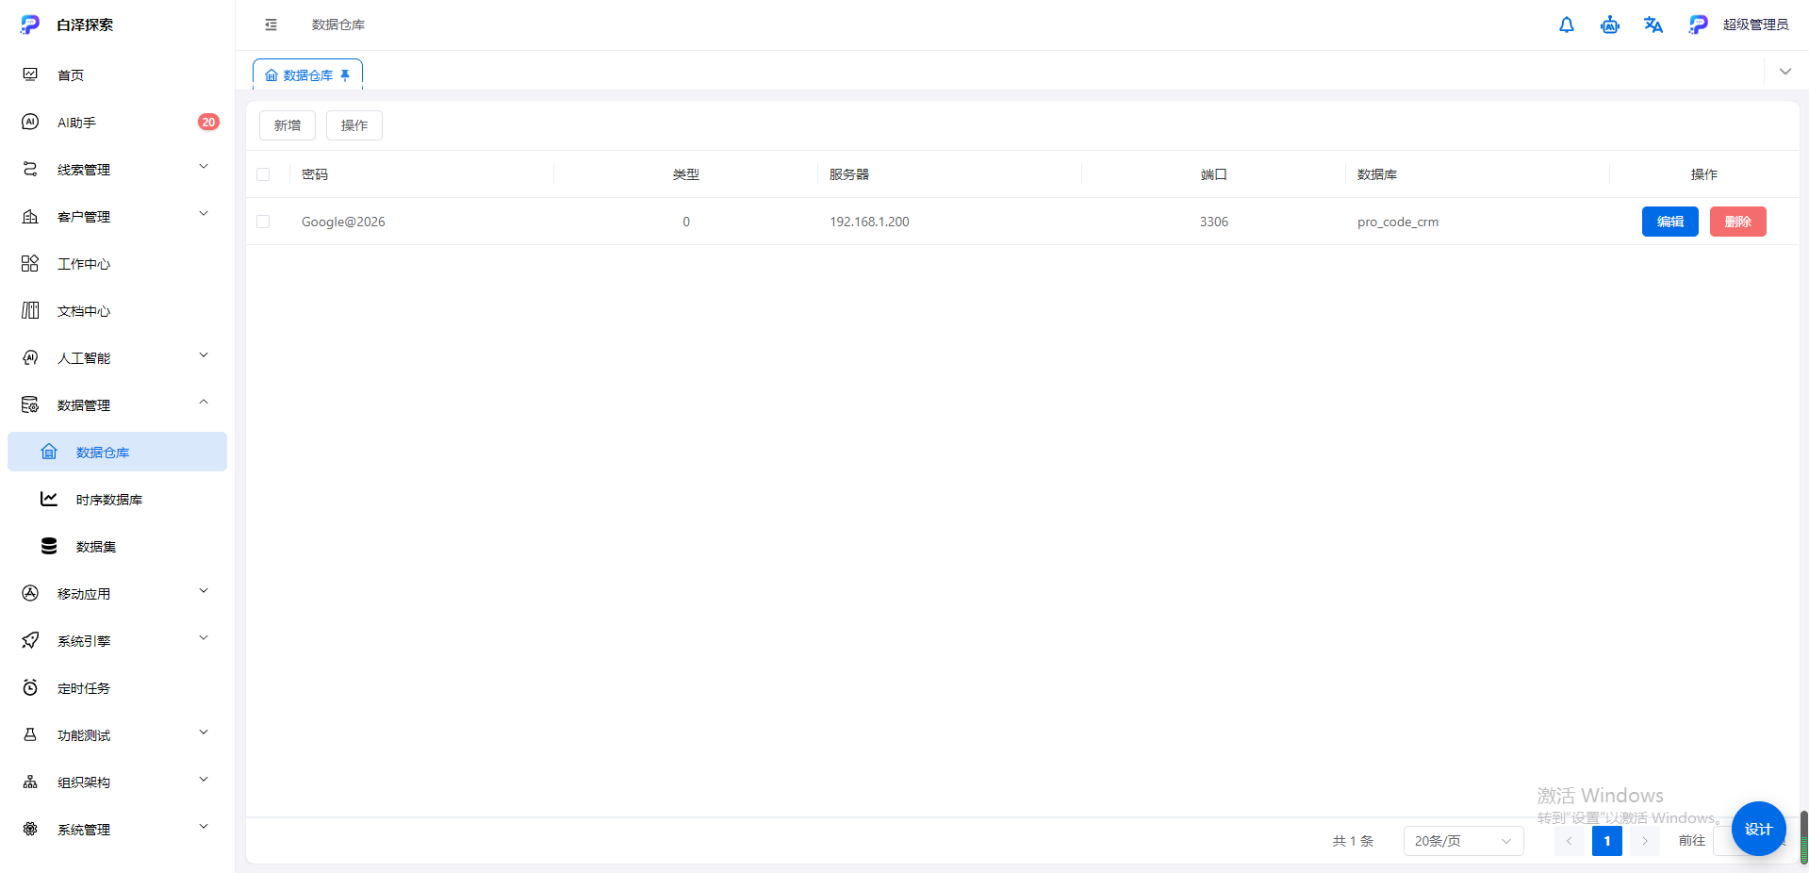Collapse sidebar with the menu fold icon

pos(271,25)
